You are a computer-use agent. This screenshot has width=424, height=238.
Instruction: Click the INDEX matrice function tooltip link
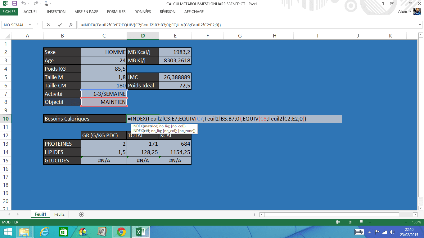point(159,126)
